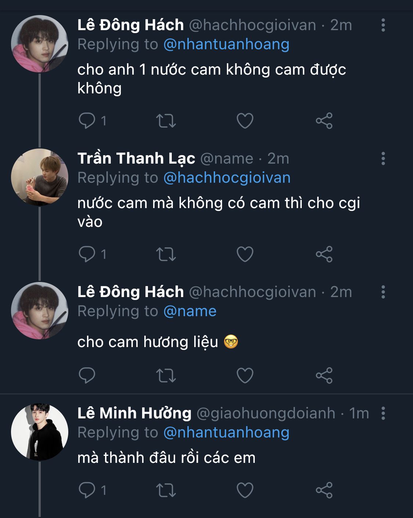Share Trần Thanh Lạc's tweet
The width and height of the screenshot is (413, 518).
click(324, 254)
